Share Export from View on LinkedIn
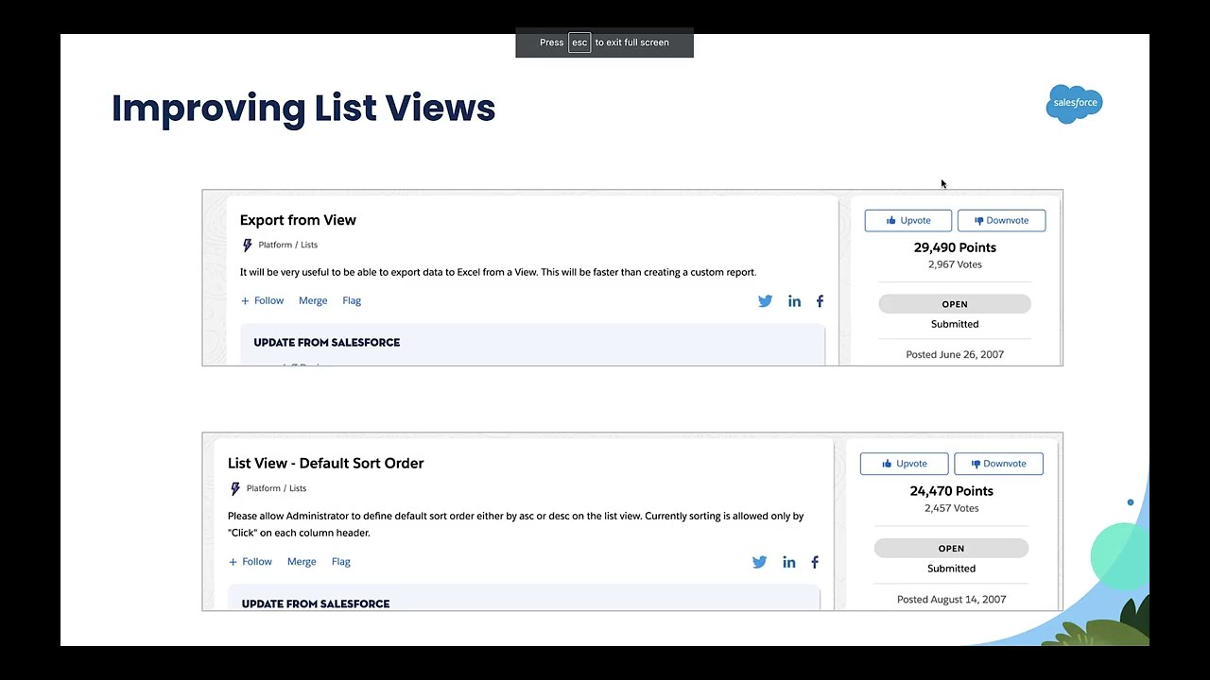This screenshot has height=680, width=1210. pyautogui.click(x=794, y=301)
